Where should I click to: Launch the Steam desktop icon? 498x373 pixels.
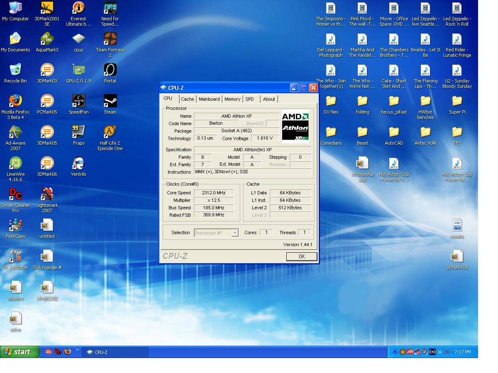[110, 104]
